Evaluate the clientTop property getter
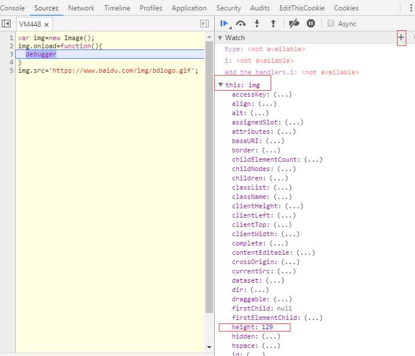415x356 pixels. pos(283,225)
